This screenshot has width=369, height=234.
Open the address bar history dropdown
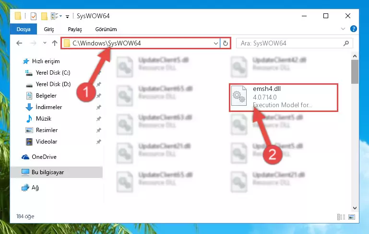tap(215, 44)
